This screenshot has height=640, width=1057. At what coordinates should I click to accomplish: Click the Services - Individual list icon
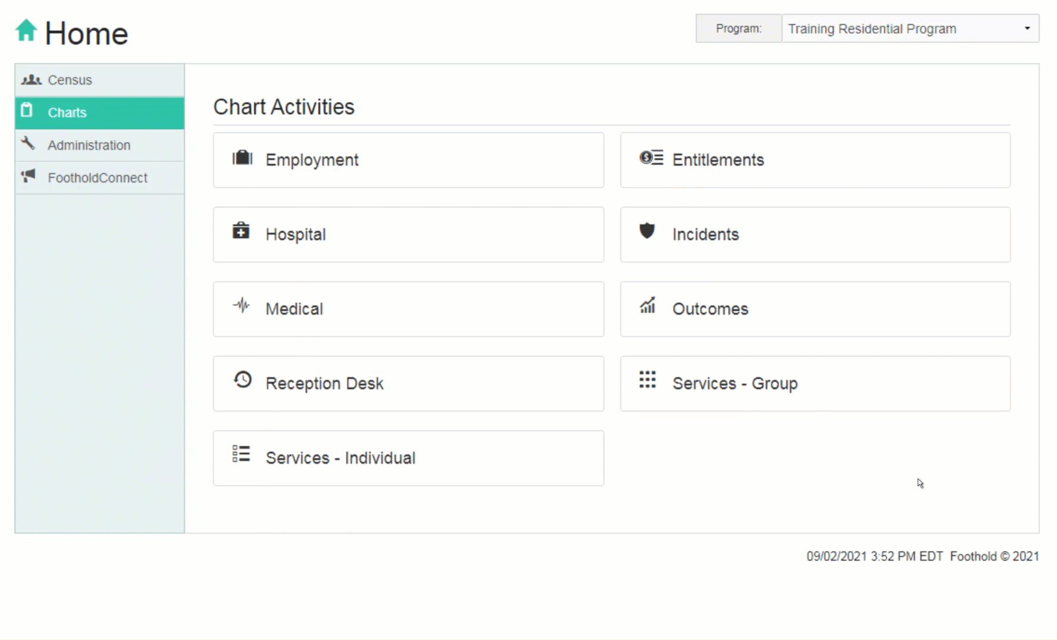(x=241, y=454)
